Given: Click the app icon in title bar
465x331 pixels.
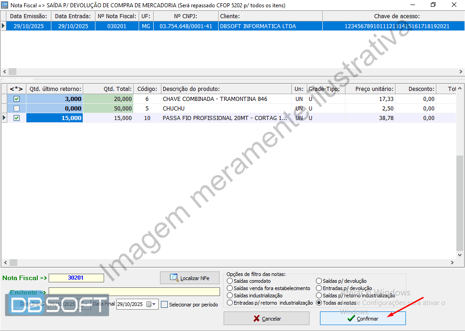Looking at the screenshot, I should click(5, 5).
